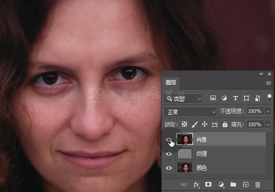Select the 颜色 layer thumbnail
The width and height of the screenshot is (275, 192).
tap(185, 167)
